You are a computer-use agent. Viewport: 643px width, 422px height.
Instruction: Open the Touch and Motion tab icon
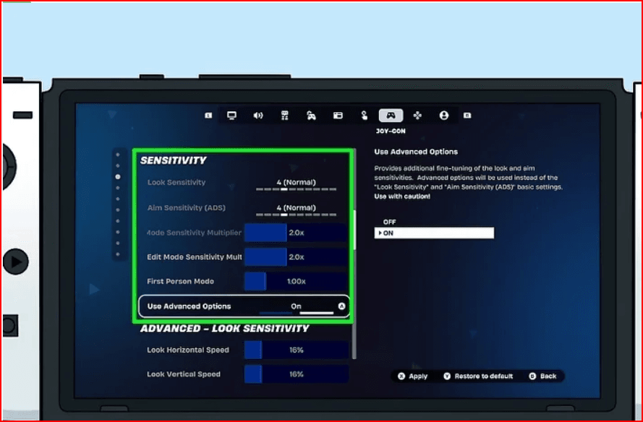tap(364, 115)
